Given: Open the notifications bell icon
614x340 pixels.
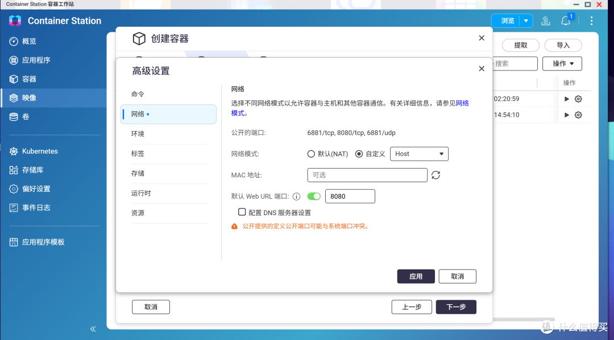Looking at the screenshot, I should (566, 20).
